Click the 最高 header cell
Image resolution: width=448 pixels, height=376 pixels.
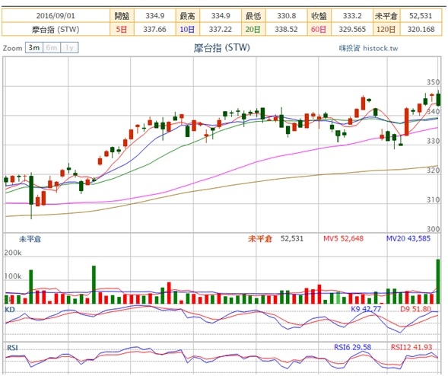(187, 16)
